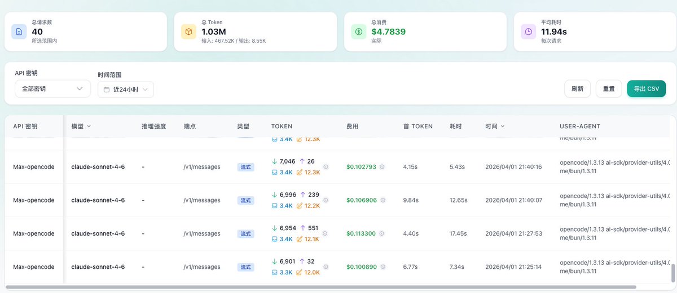Click token info icon in the 6,901 row
Viewport: 677px width, 293px height.
pos(326,267)
